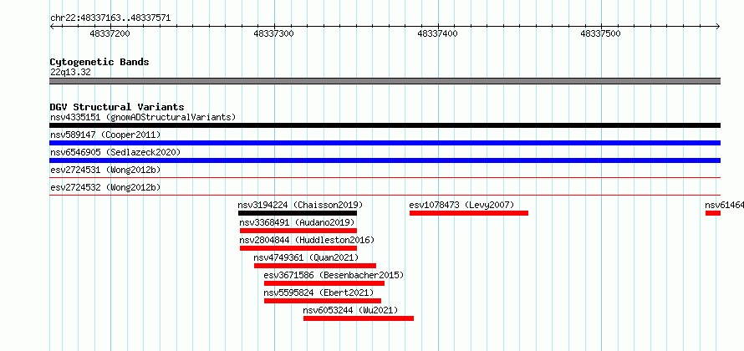Click the red nsv6053244 variant bar

(x=359, y=318)
